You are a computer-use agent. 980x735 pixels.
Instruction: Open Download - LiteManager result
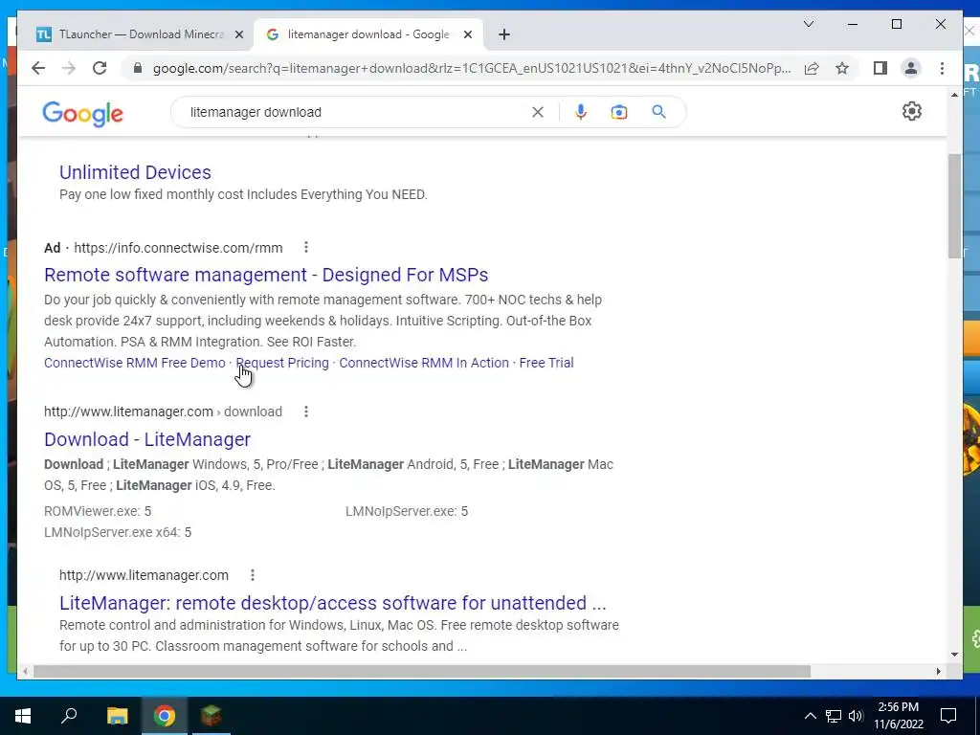147,439
